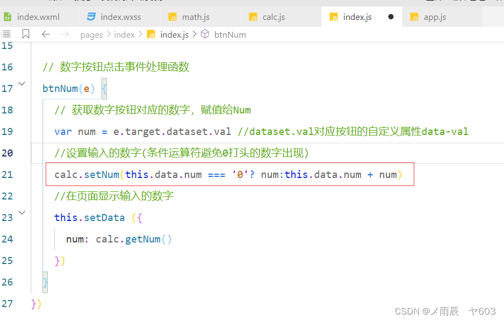
Task: Collapse the setData block at line 23
Action: (x=22, y=213)
